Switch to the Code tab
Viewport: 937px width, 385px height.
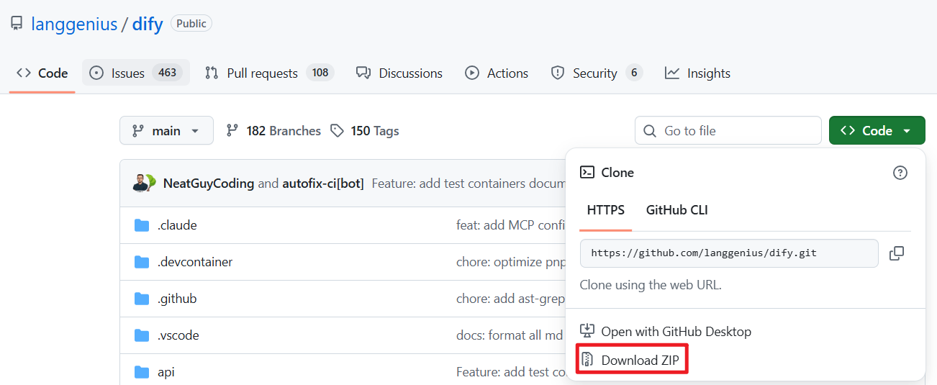pos(42,73)
